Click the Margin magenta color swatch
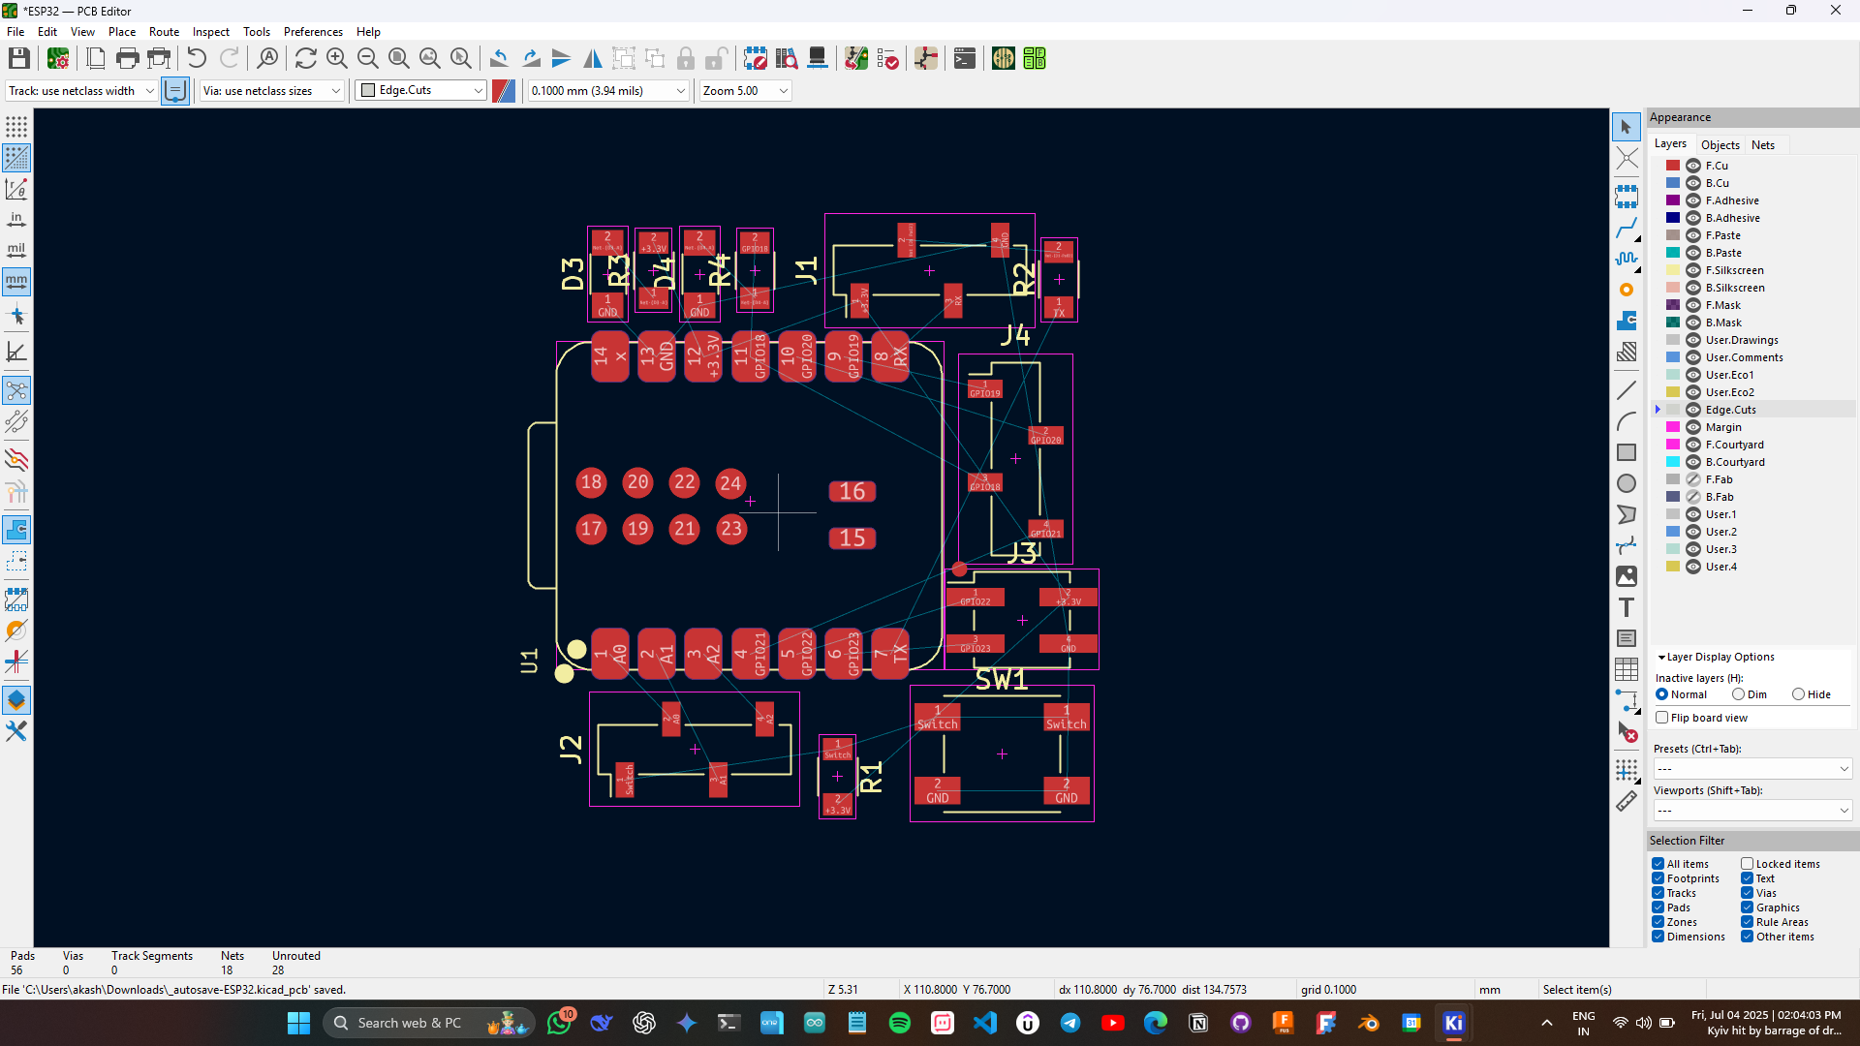This screenshot has height=1046, width=1860. point(1673,427)
